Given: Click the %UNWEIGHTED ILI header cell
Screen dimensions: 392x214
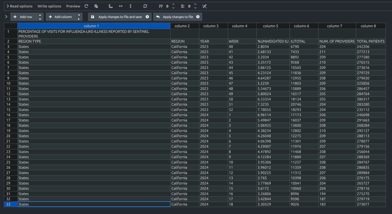Looking at the screenshot, I should pos(273,41).
